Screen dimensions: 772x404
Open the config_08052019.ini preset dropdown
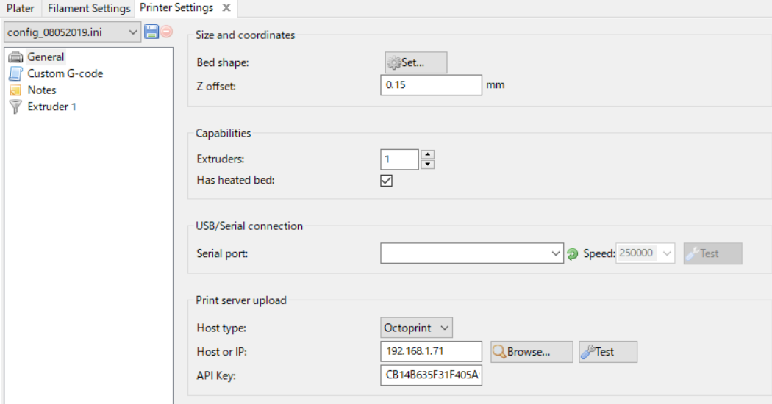(x=72, y=32)
